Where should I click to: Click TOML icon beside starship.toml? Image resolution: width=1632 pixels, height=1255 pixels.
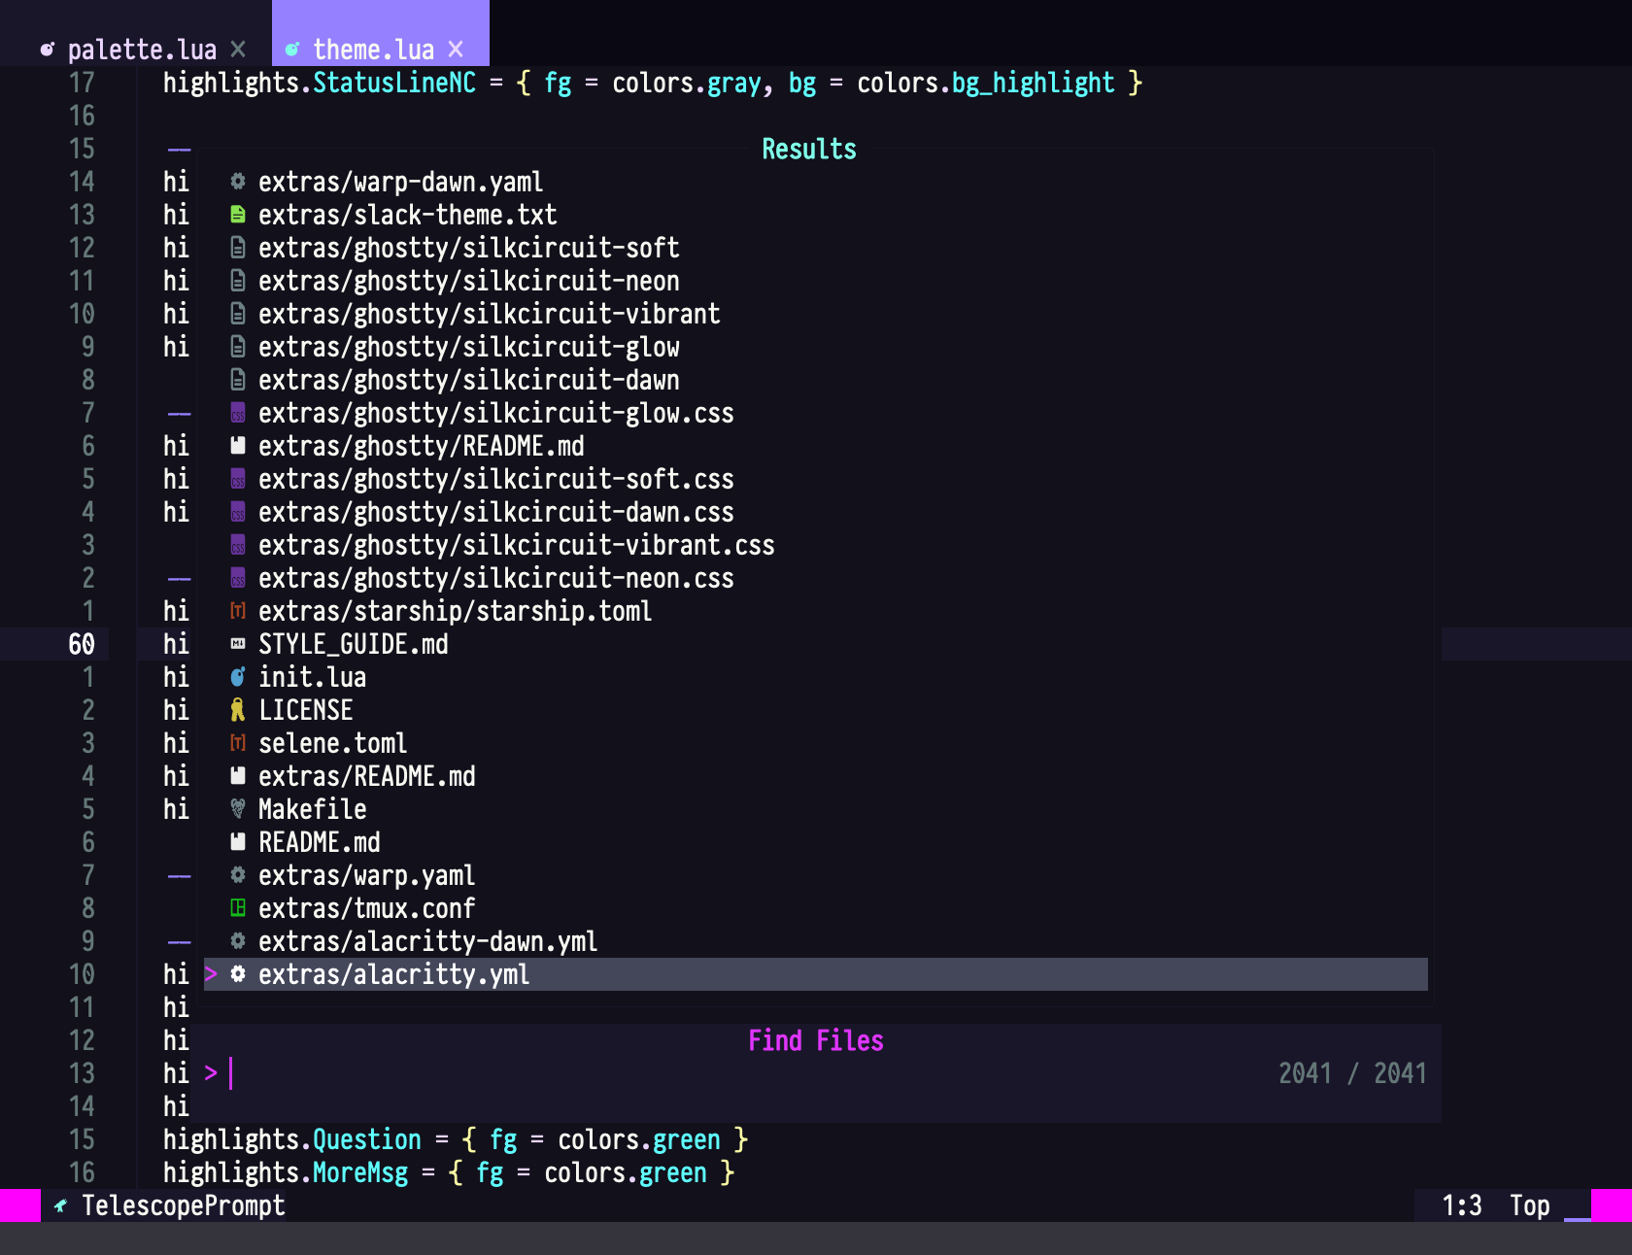tap(238, 611)
